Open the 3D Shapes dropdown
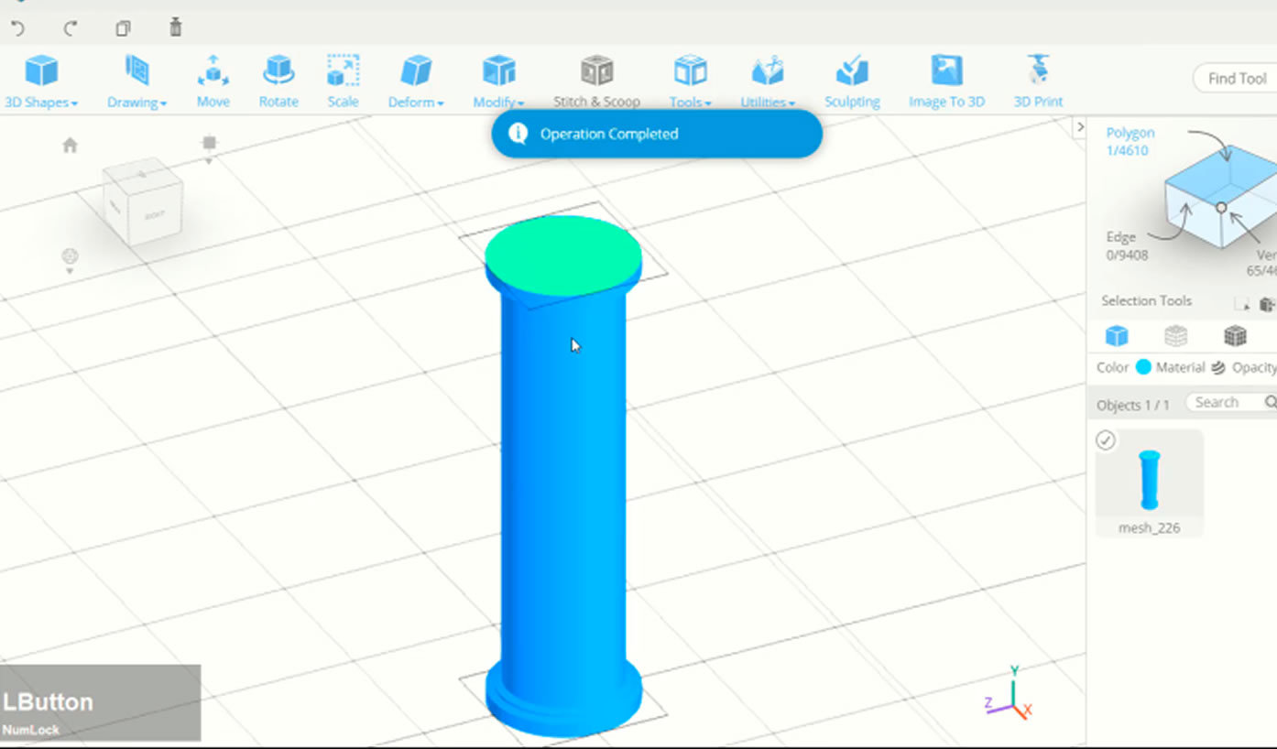The height and width of the screenshot is (749, 1277). click(41, 81)
